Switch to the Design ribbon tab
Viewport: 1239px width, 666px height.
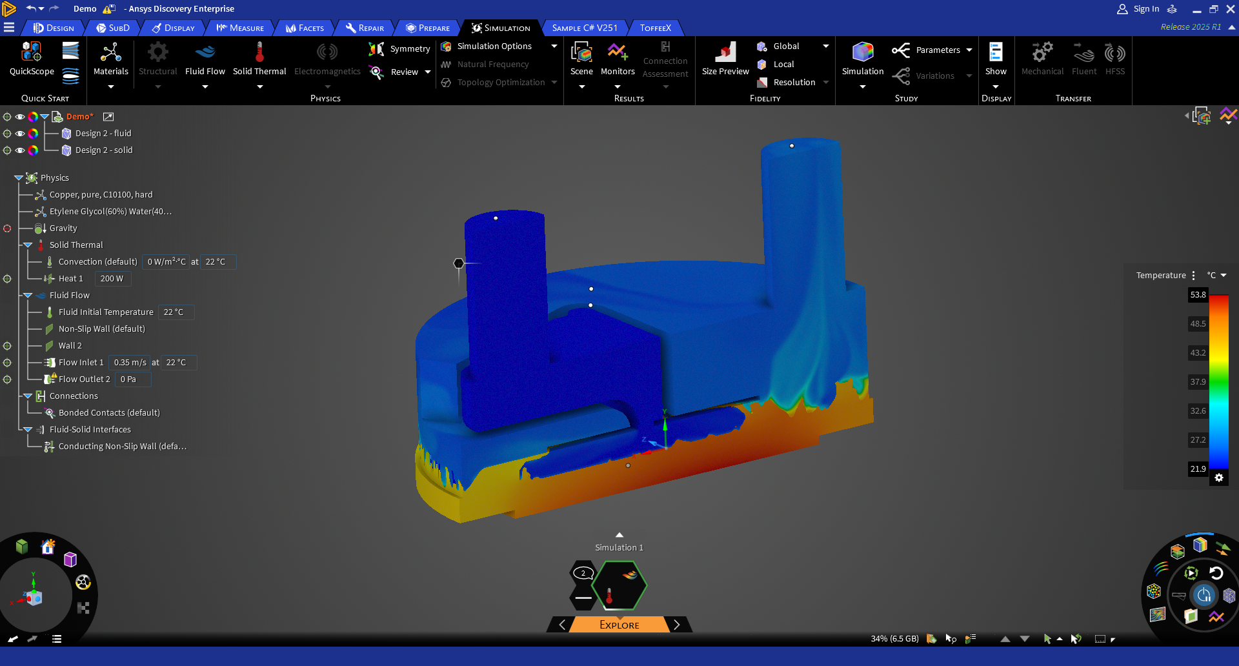click(x=54, y=28)
